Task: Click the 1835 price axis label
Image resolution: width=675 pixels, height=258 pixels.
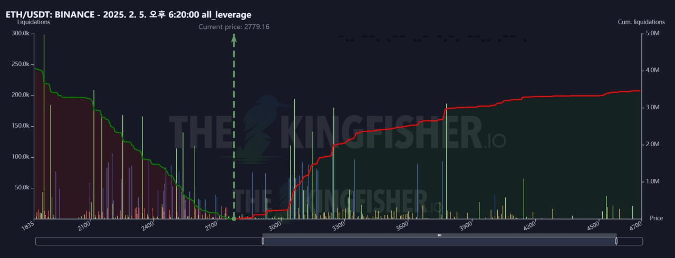Action: [x=28, y=225]
